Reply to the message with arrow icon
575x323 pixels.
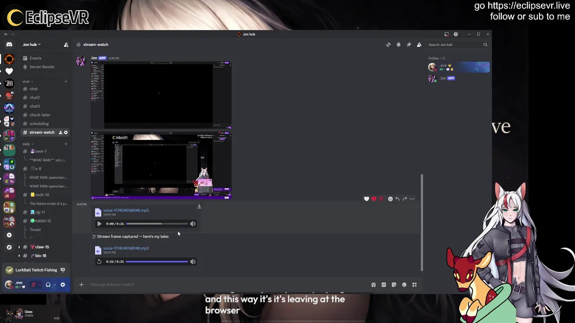point(397,199)
